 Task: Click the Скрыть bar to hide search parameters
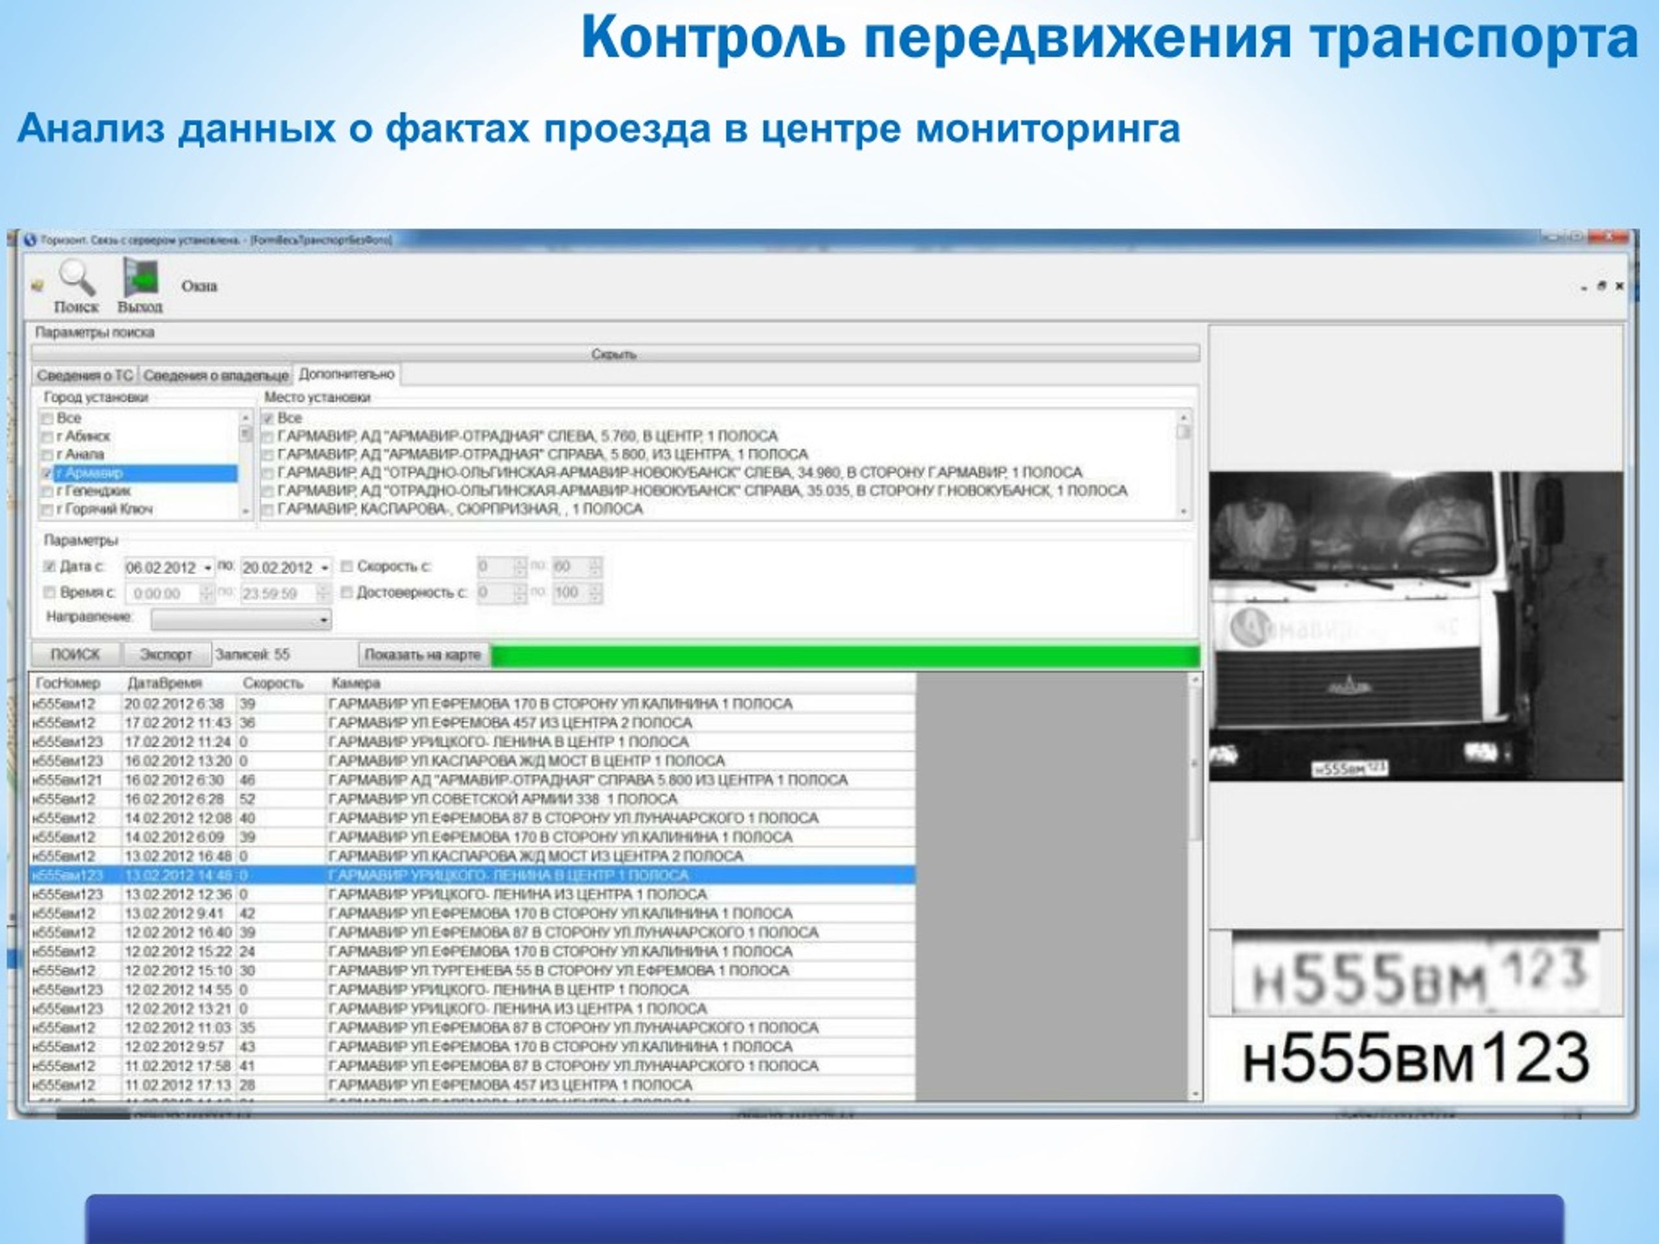(x=615, y=354)
